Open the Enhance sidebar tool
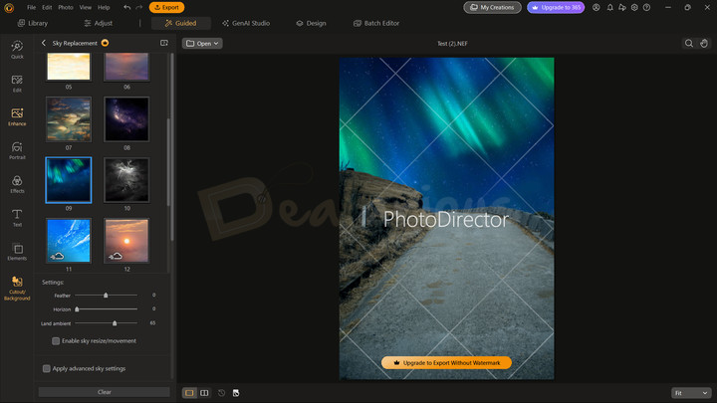Viewport: 717px width, 403px height. point(17,116)
